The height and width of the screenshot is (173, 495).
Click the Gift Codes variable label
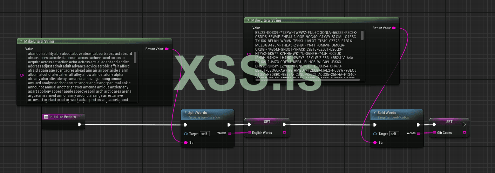(444, 133)
